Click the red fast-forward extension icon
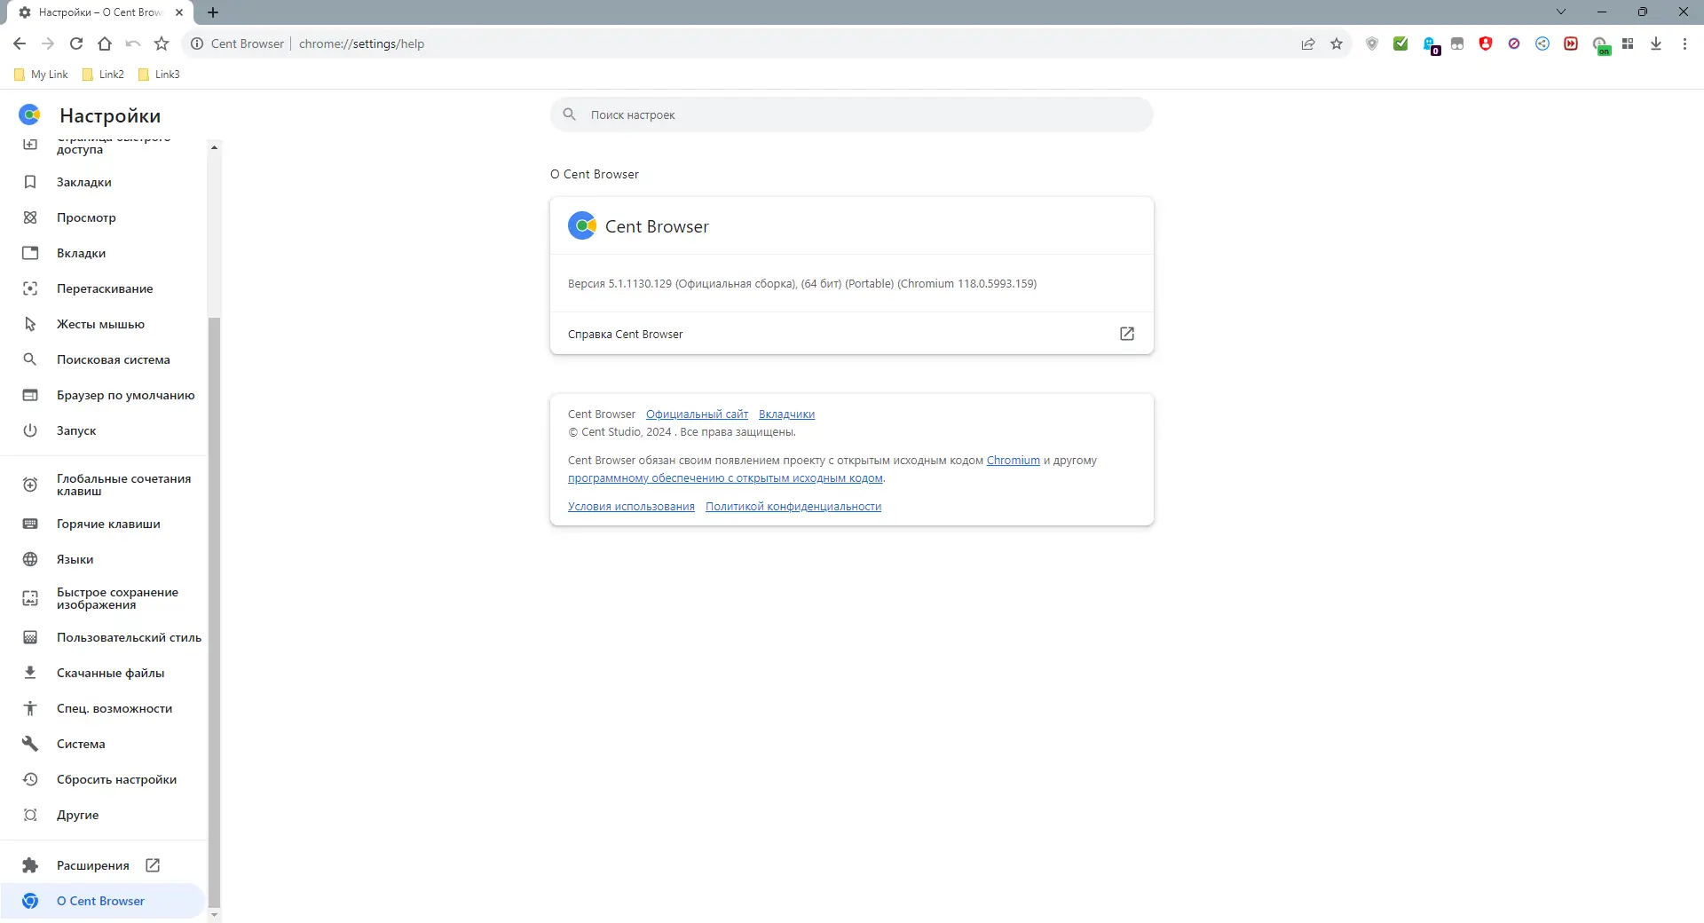1704x923 pixels. point(1571,43)
